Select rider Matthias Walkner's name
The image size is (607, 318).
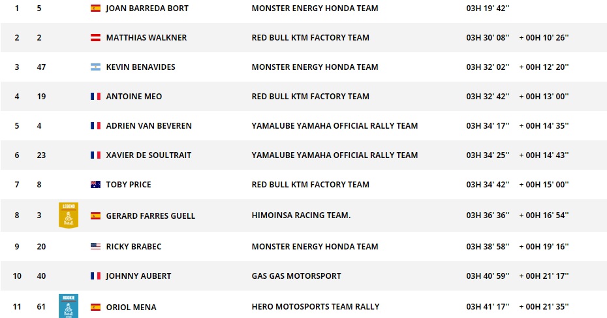(x=146, y=38)
